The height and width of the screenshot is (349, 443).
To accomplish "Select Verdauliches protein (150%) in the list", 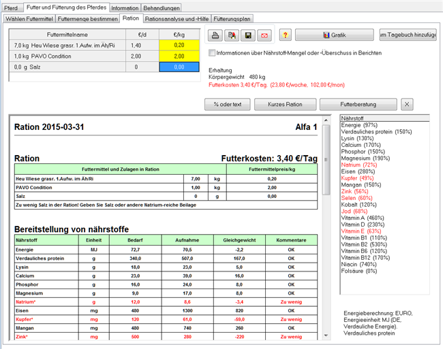I will click(x=376, y=132).
